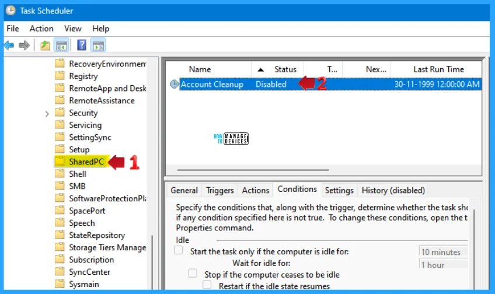Open the File menu
Viewport: 495px width, 294px height.
13,29
